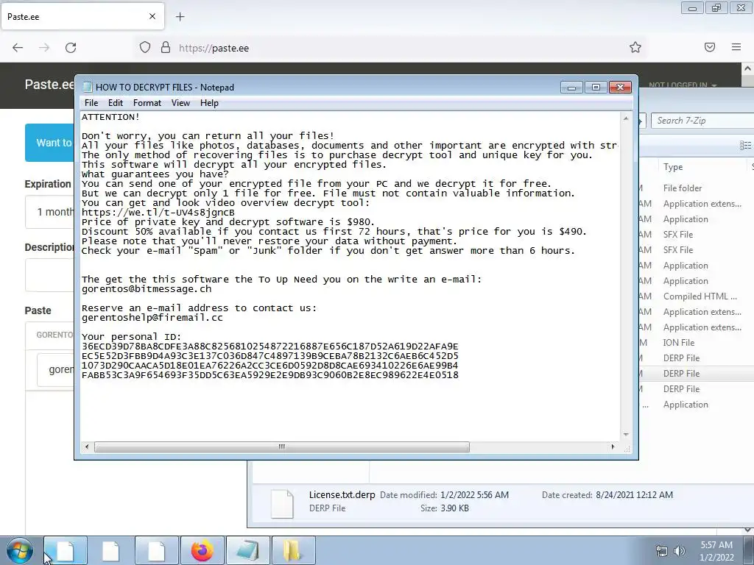Click the Firefox back arrow

pyautogui.click(x=18, y=48)
